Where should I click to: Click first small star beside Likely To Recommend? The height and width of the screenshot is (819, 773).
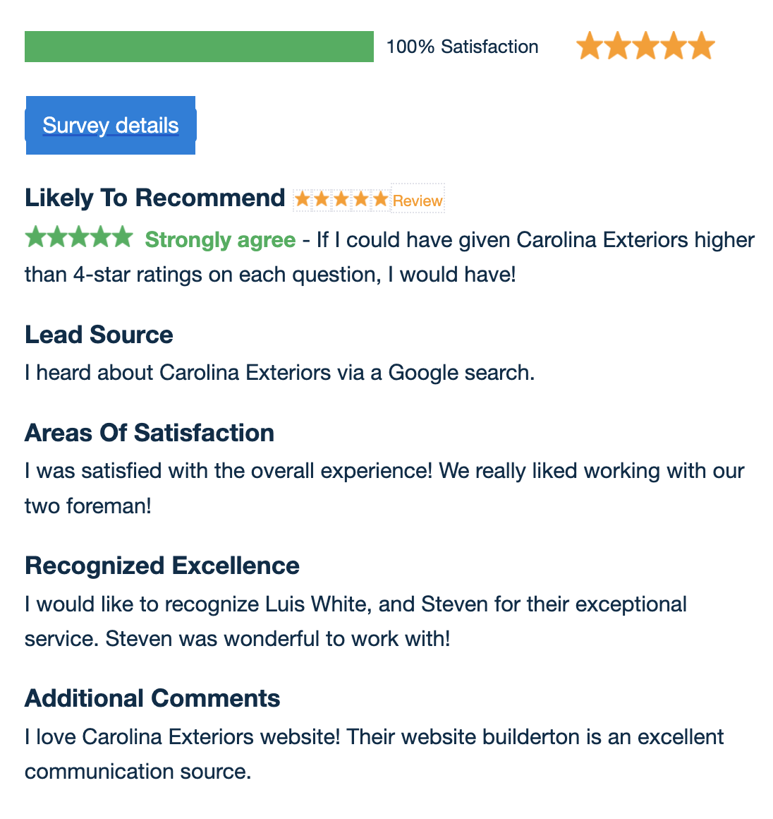[x=302, y=199]
